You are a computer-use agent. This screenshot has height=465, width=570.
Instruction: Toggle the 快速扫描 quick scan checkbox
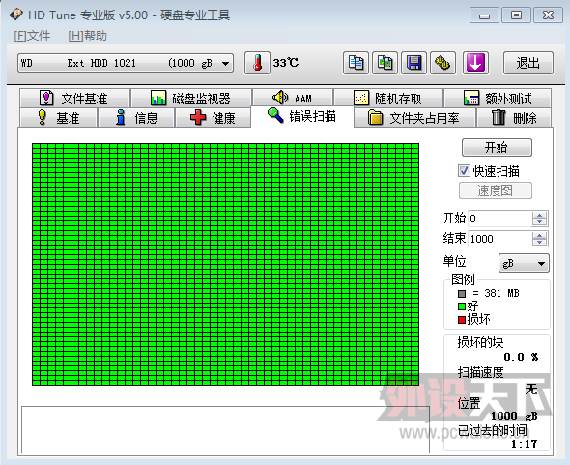464,171
